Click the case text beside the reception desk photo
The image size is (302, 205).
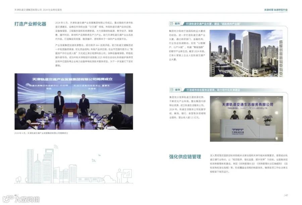187,107
